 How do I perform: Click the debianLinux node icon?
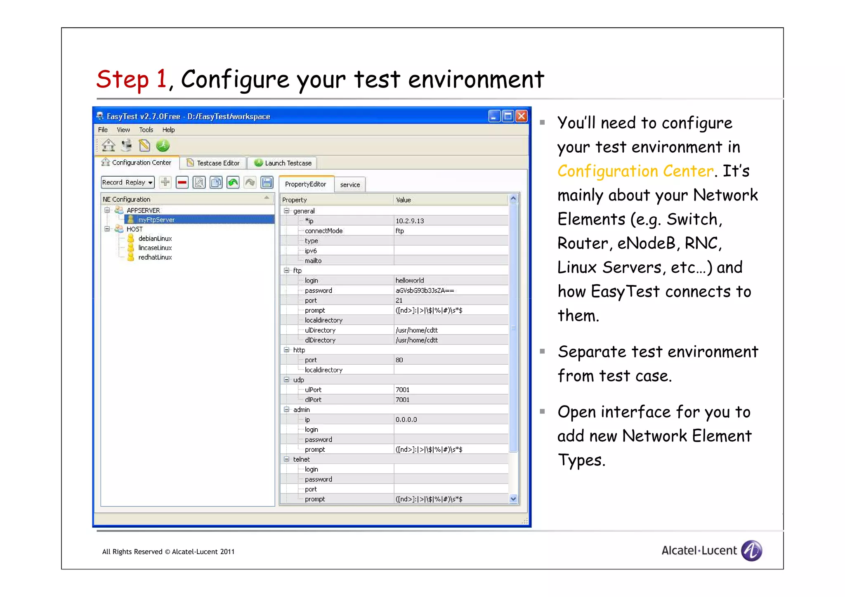pyautogui.click(x=131, y=238)
